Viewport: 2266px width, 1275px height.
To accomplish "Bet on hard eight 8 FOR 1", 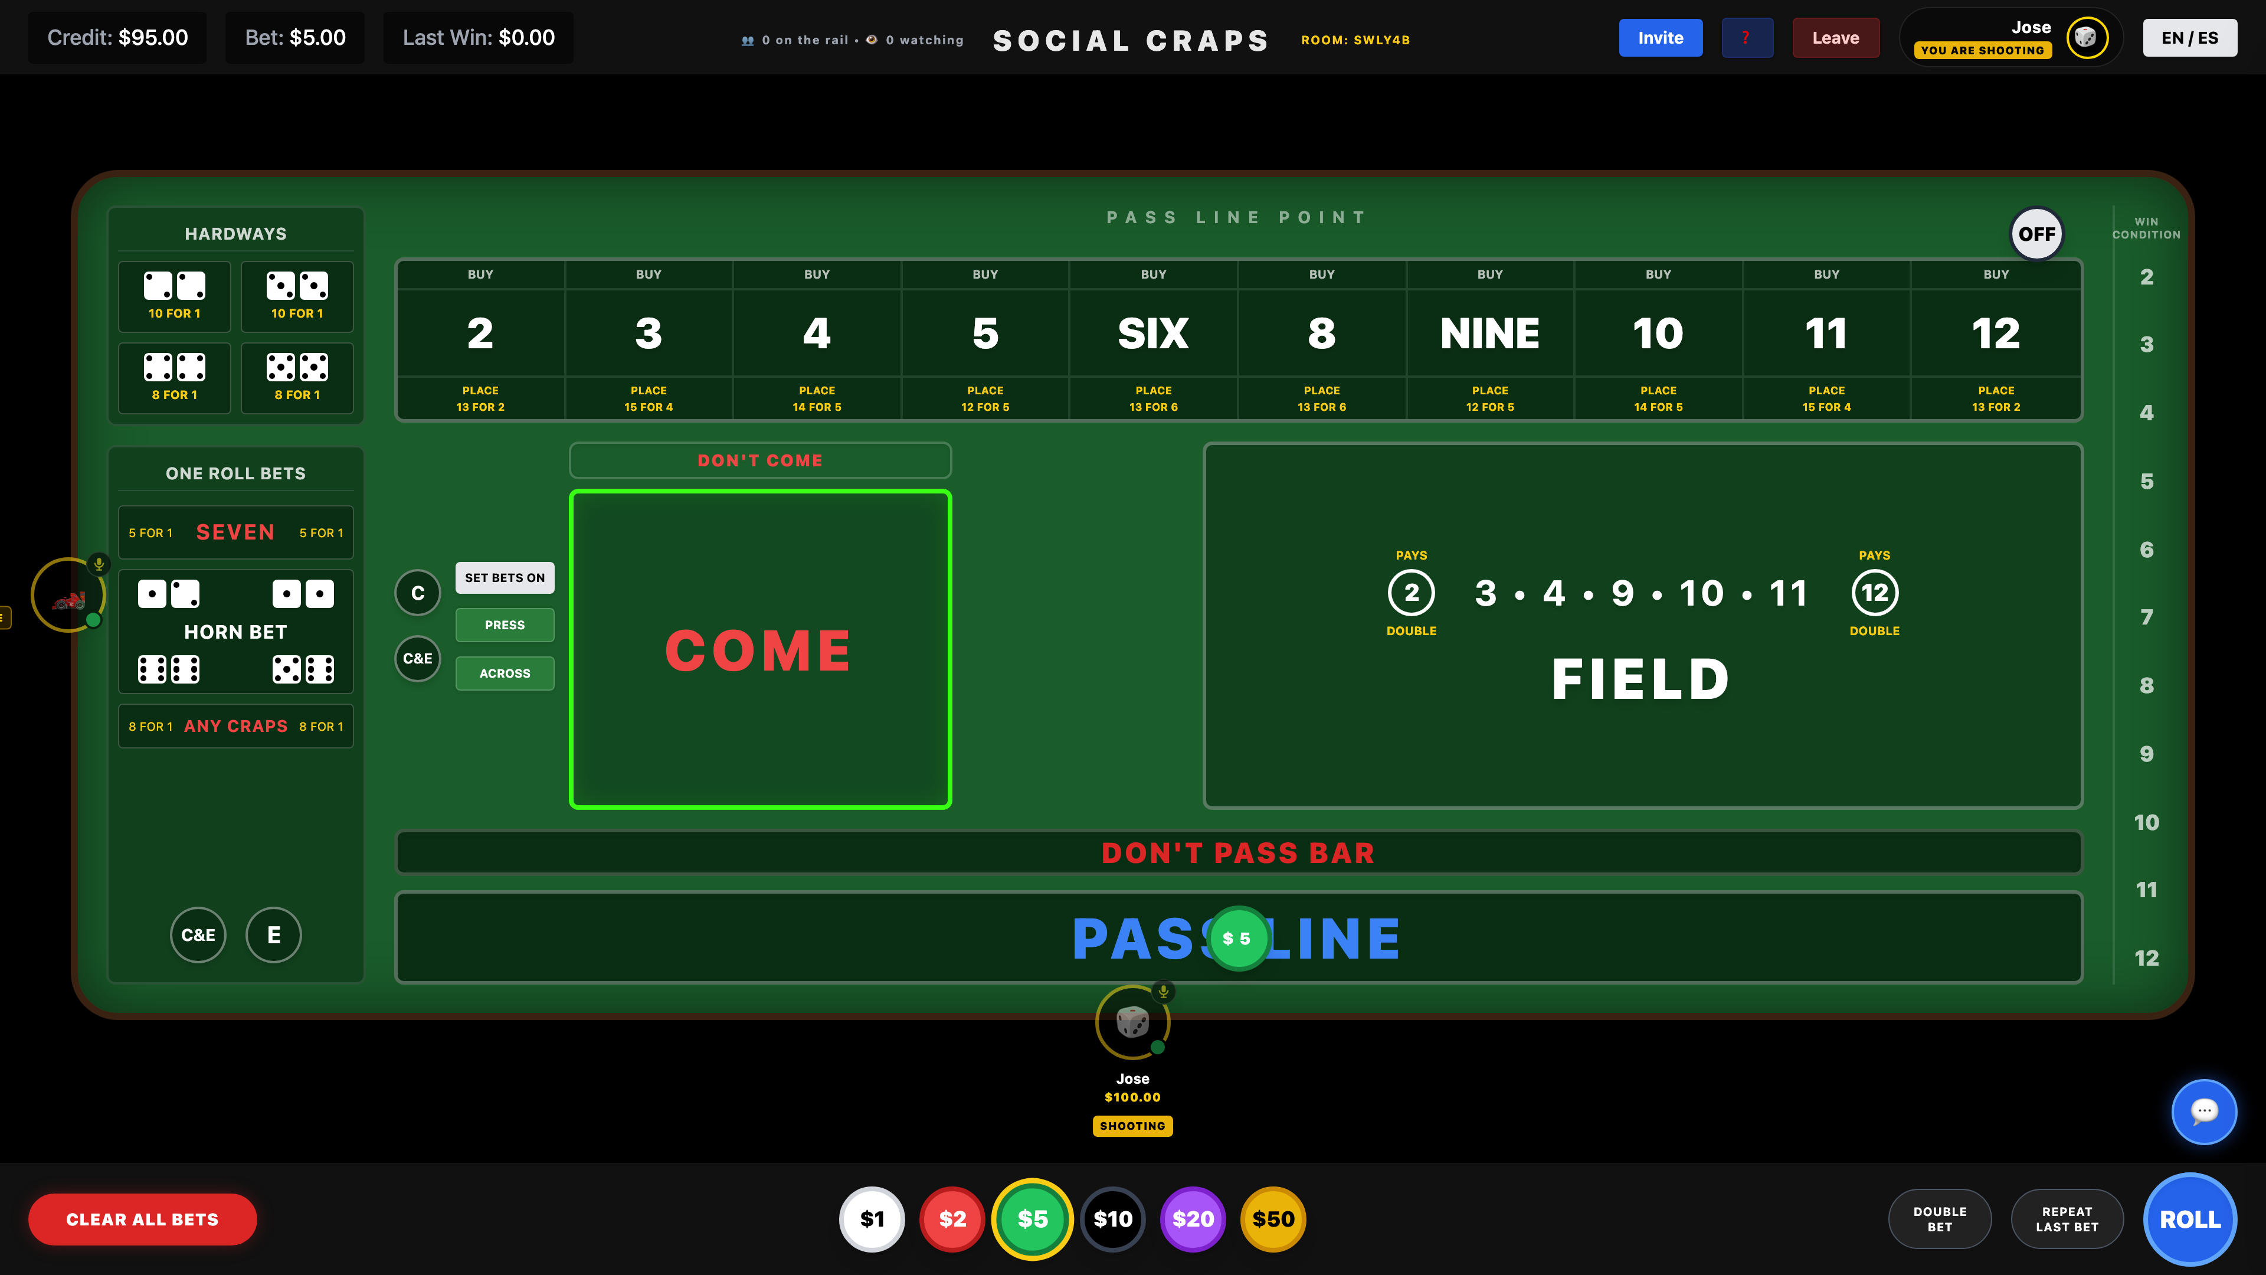I will [174, 378].
